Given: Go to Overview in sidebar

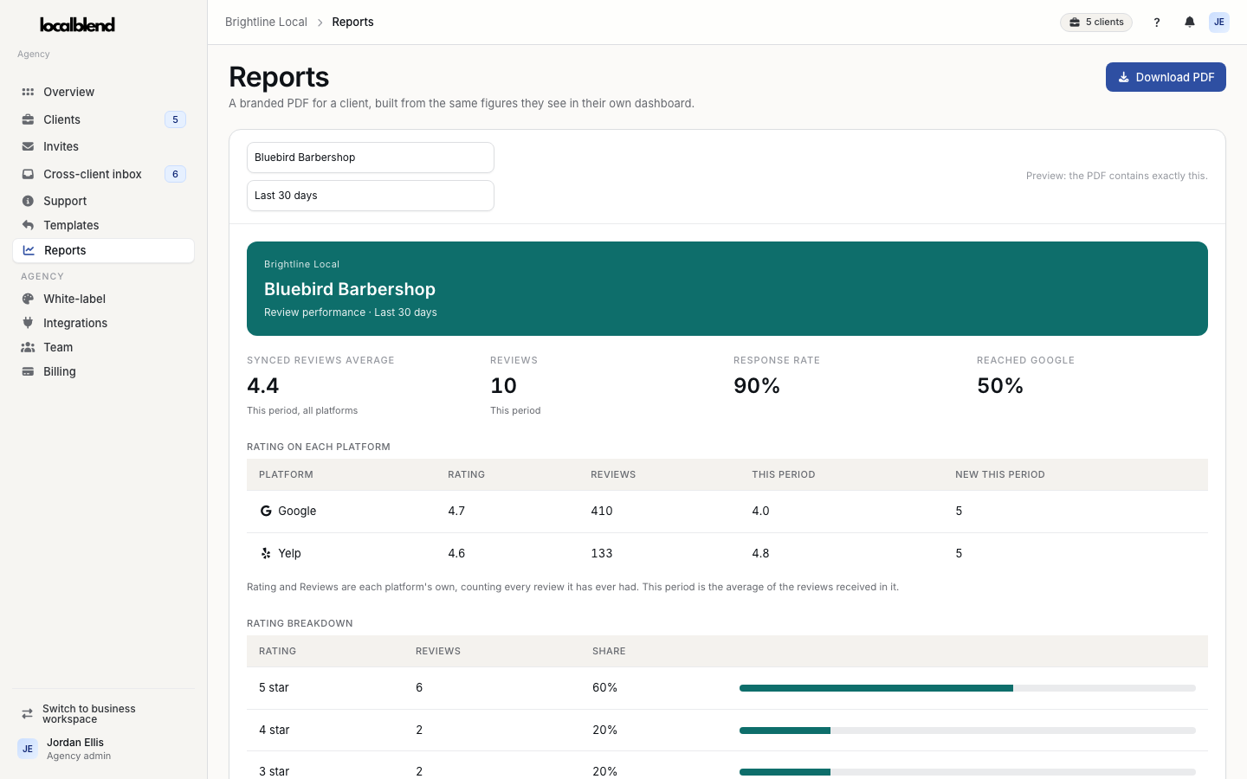Looking at the screenshot, I should (103, 92).
